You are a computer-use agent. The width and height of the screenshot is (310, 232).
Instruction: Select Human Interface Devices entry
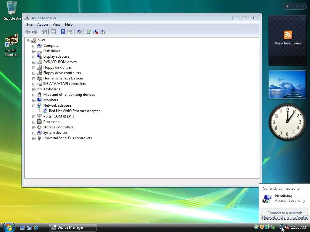[x=63, y=78]
